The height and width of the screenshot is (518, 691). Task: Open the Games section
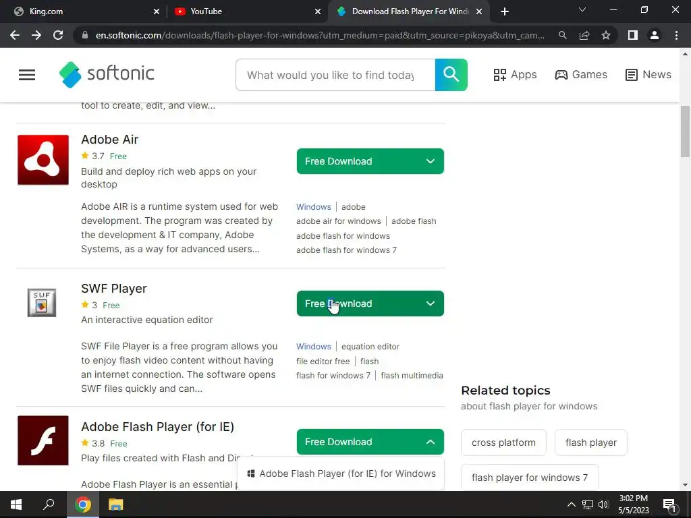tap(581, 75)
